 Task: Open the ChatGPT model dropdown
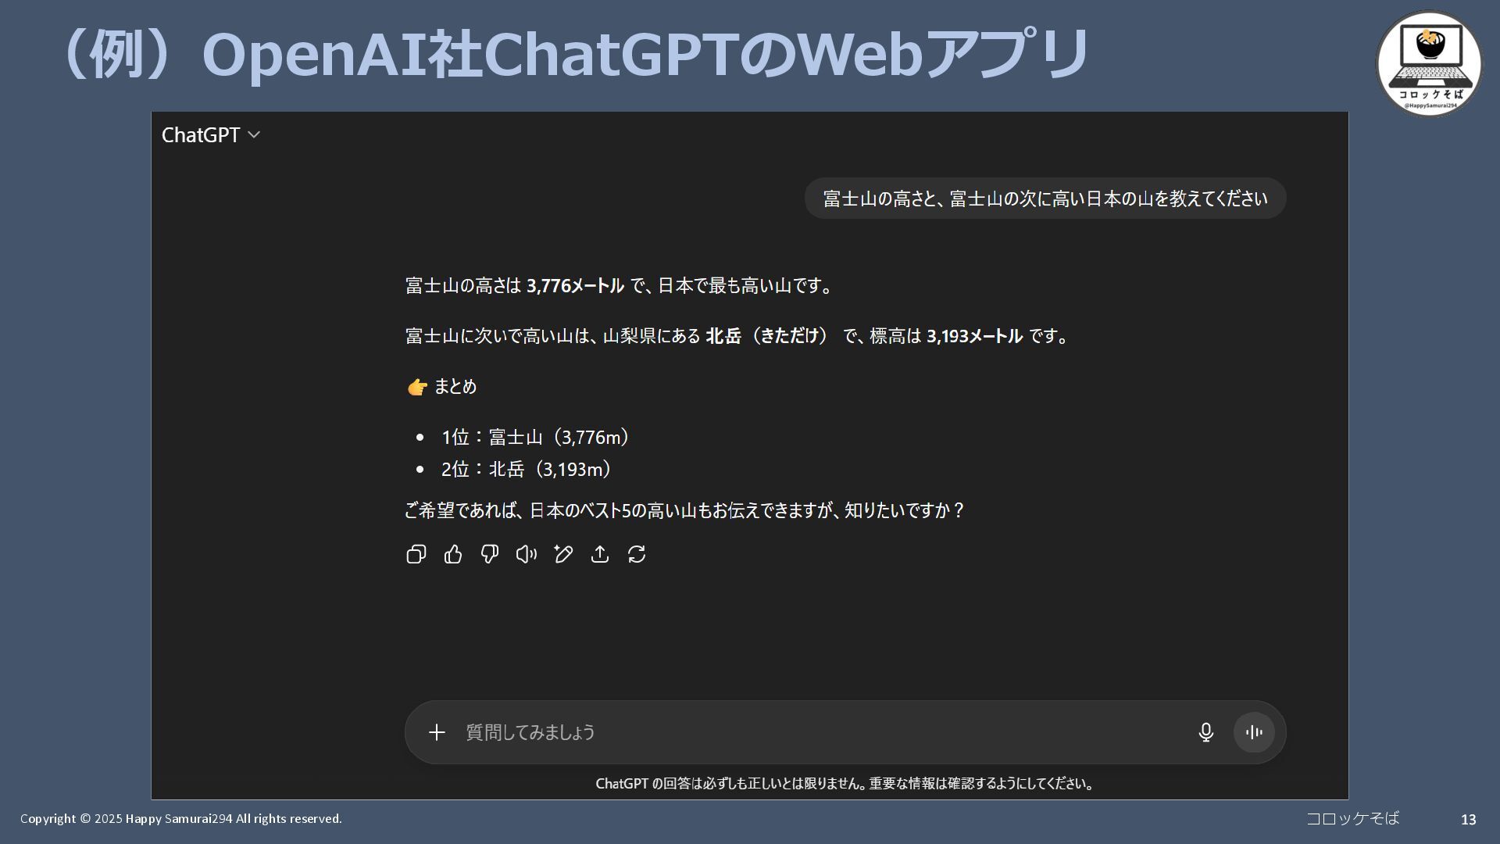(201, 135)
